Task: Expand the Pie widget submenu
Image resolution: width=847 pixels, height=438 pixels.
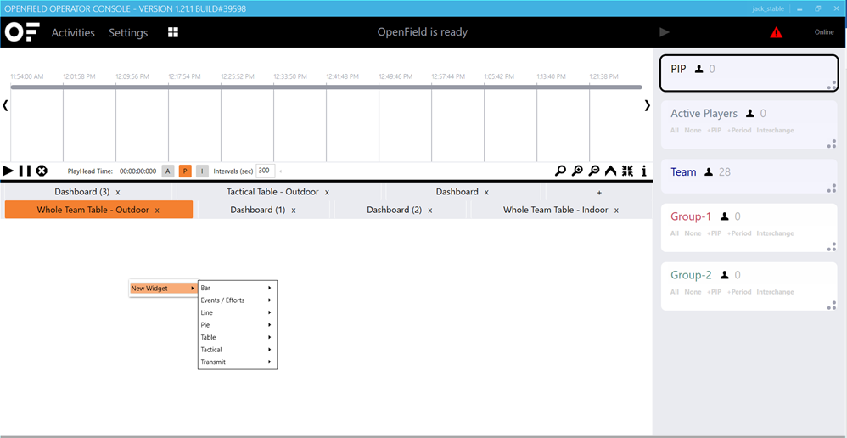Action: point(237,325)
